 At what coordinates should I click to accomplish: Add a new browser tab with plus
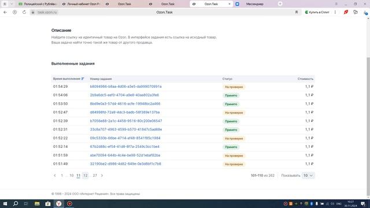tap(280, 4)
